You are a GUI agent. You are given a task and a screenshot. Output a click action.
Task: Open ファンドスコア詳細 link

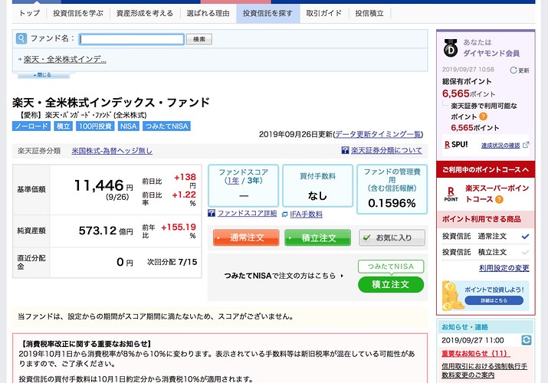tap(247, 213)
